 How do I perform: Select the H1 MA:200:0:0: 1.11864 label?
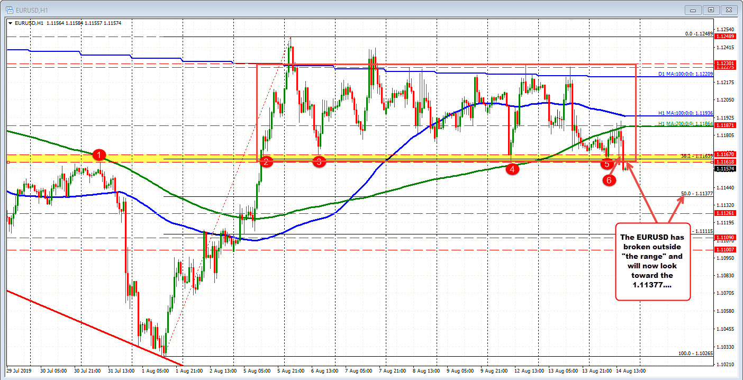(x=685, y=123)
